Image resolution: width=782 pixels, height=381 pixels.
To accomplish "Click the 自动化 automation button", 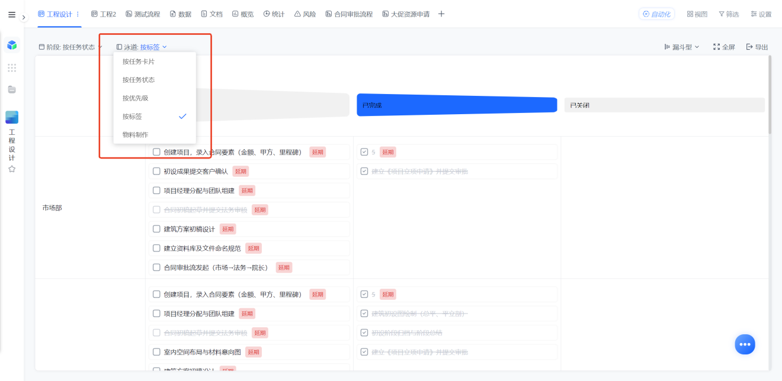I will 656,14.
